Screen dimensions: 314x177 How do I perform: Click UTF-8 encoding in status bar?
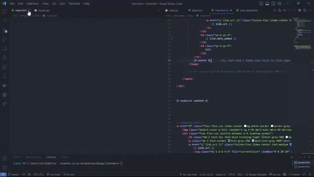(x=231, y=175)
